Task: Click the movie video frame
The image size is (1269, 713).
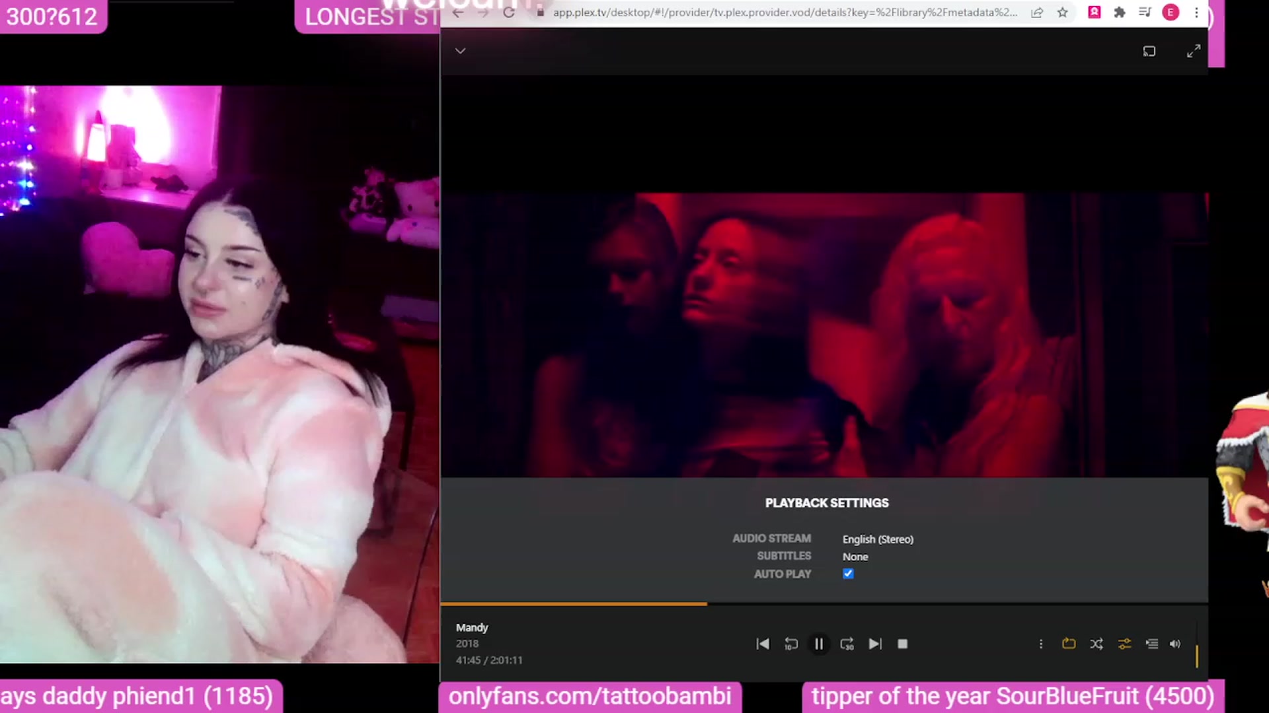Action: click(x=824, y=335)
